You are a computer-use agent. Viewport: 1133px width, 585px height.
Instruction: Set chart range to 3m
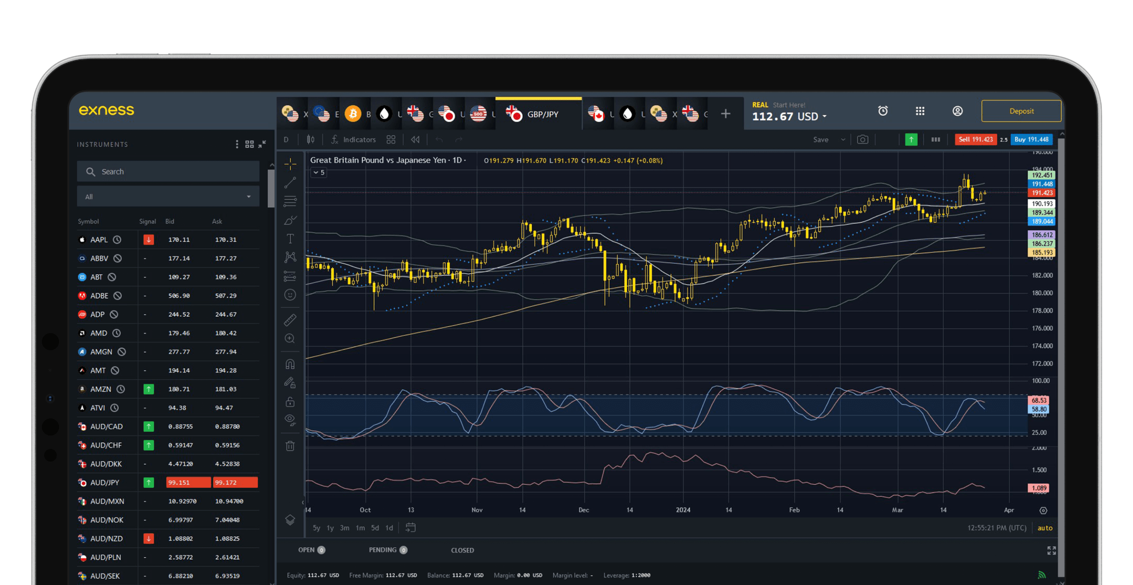point(344,528)
